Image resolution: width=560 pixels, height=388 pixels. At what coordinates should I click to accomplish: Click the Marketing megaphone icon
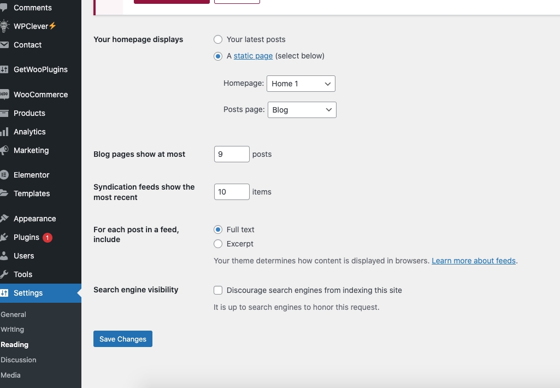click(x=4, y=150)
